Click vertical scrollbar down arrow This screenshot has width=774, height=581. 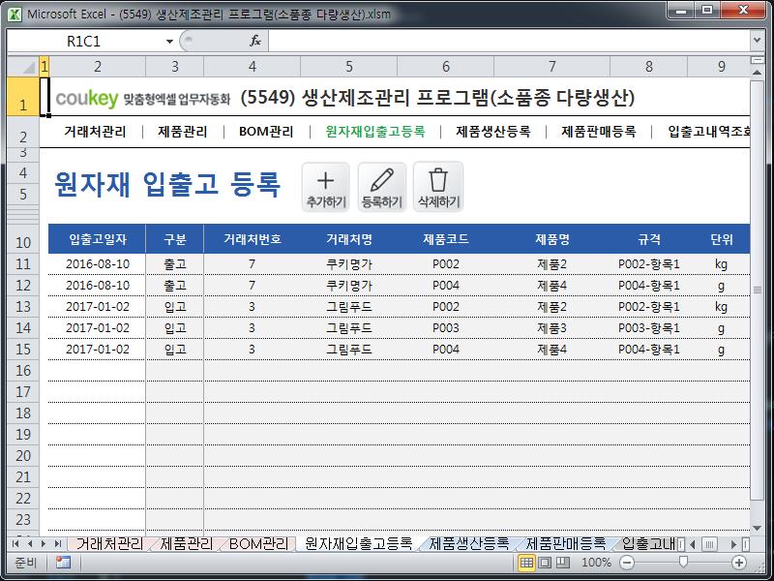(x=757, y=528)
